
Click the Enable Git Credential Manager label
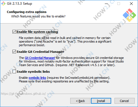40,52
